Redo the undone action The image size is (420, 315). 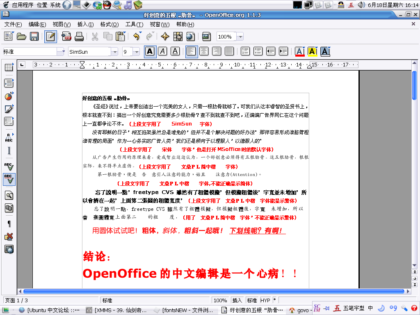click(149, 37)
